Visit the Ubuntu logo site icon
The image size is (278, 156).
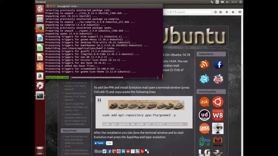[218, 102]
